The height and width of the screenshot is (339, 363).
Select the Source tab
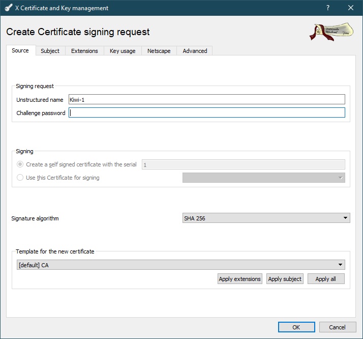[x=20, y=50]
